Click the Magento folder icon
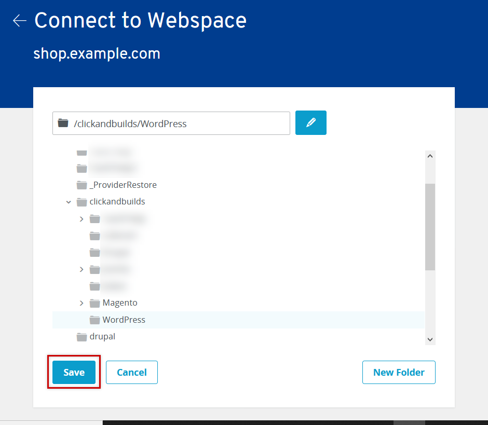Screen dimensions: 488x425 [x=94, y=303]
